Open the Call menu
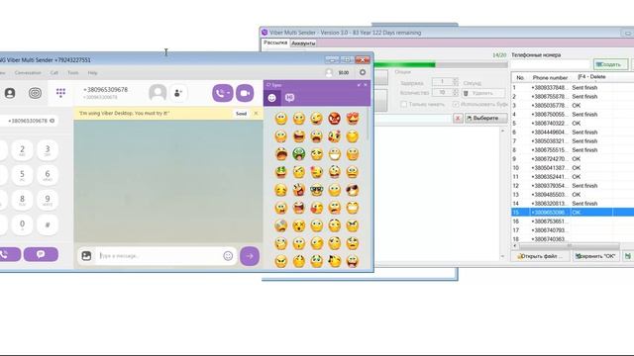This screenshot has width=634, height=356. tap(54, 72)
